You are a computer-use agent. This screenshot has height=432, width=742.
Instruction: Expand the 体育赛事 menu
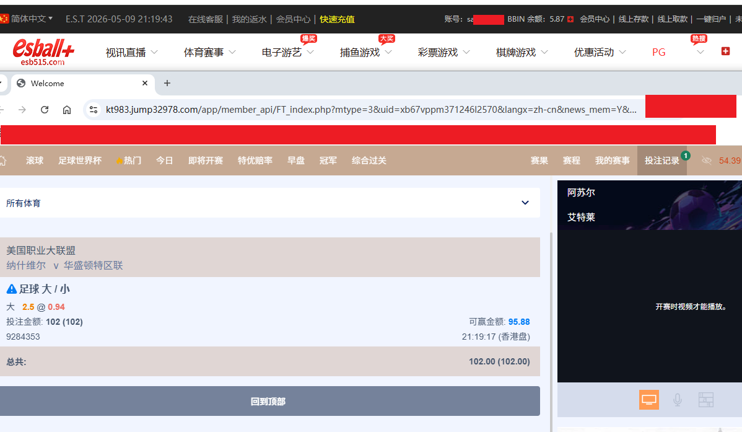coord(209,52)
